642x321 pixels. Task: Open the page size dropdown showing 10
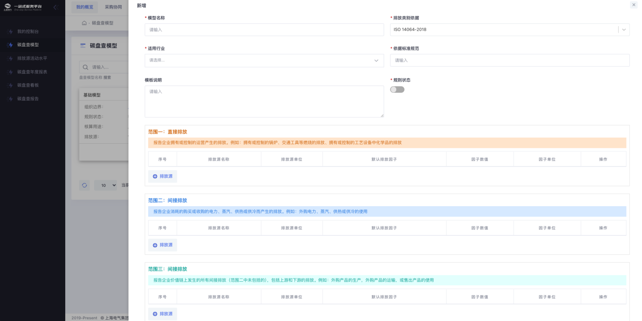click(x=106, y=185)
